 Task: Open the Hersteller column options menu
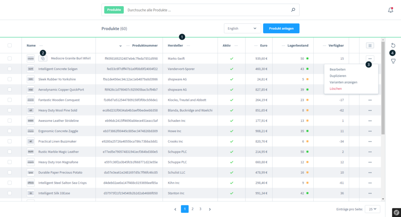pos(188,46)
